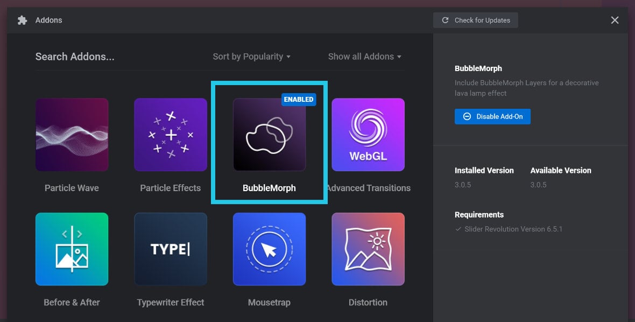Click the Disable Add-On button
This screenshot has height=322, width=635.
492,117
